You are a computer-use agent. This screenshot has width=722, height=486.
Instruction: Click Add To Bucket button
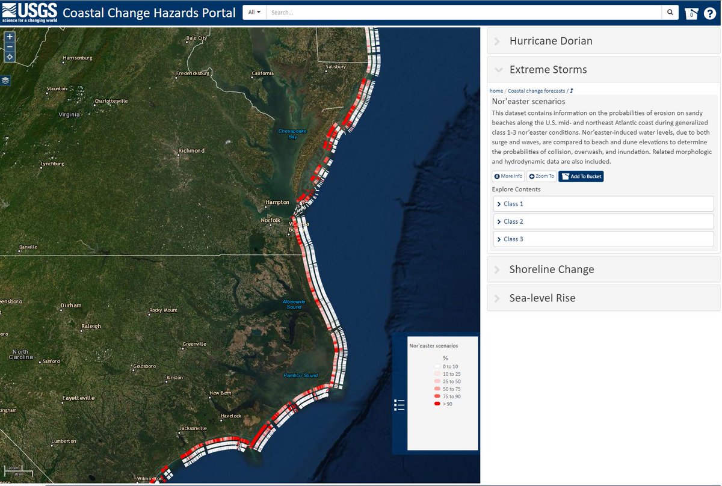(x=581, y=176)
